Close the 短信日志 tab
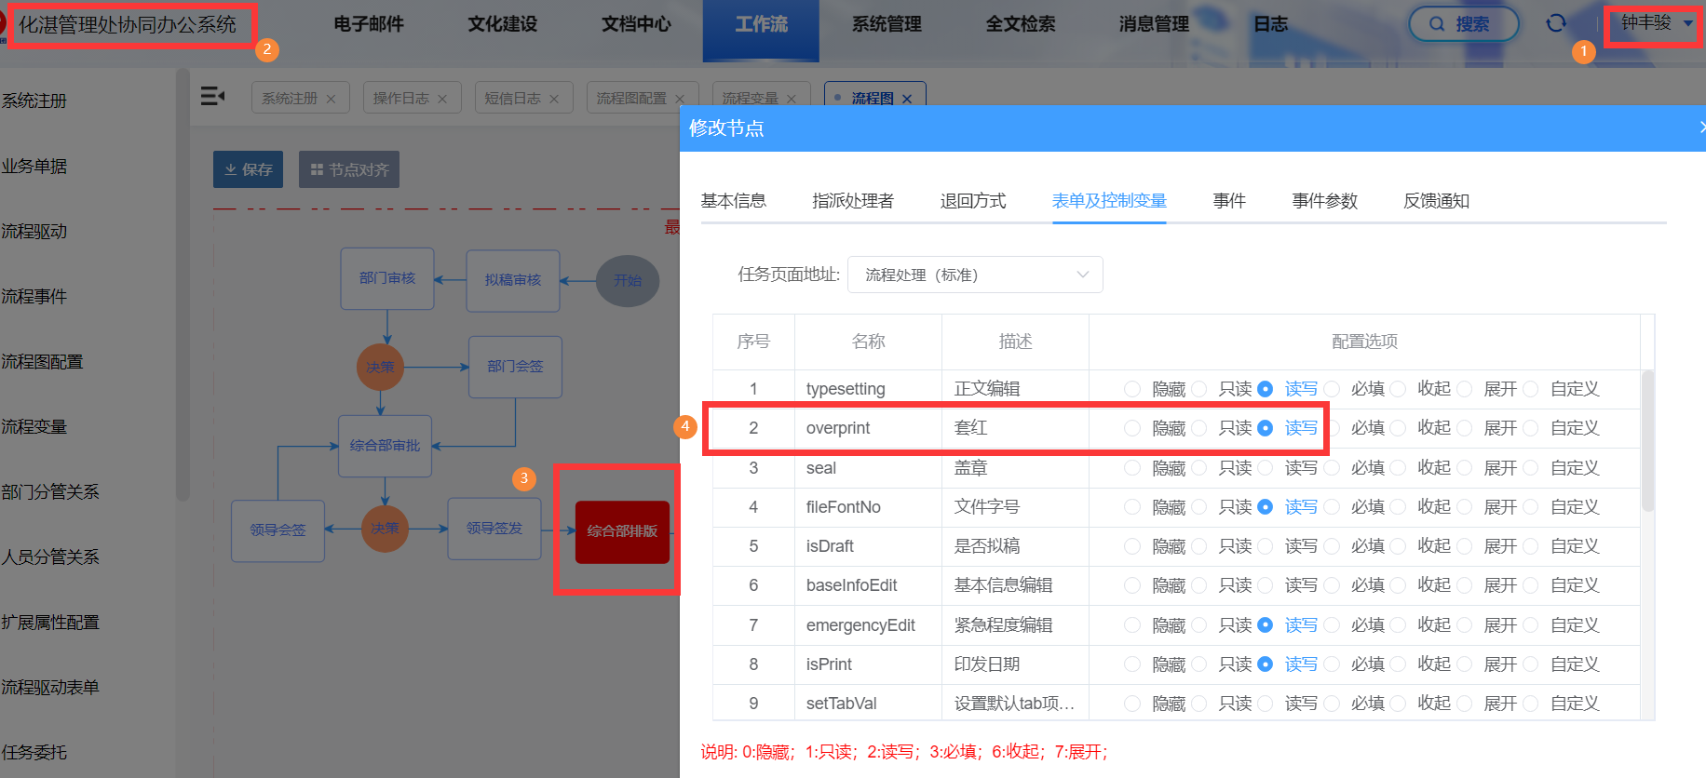The height and width of the screenshot is (778, 1706). [554, 99]
